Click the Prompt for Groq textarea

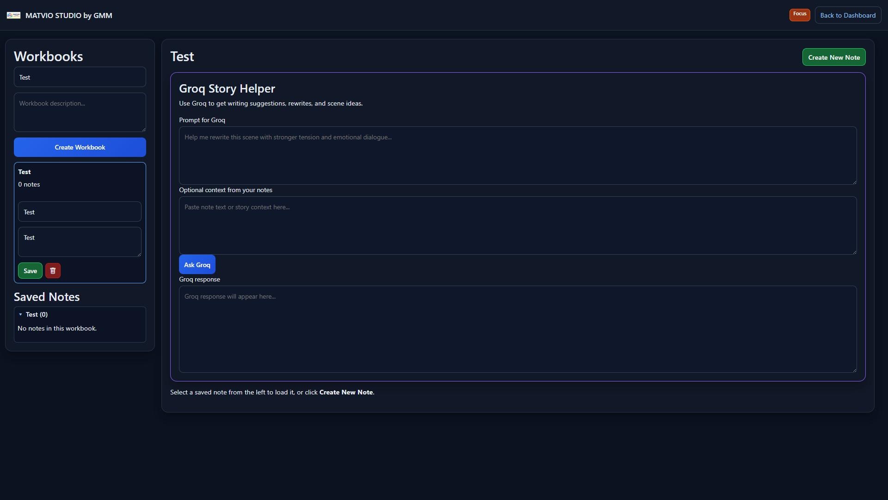tap(518, 156)
